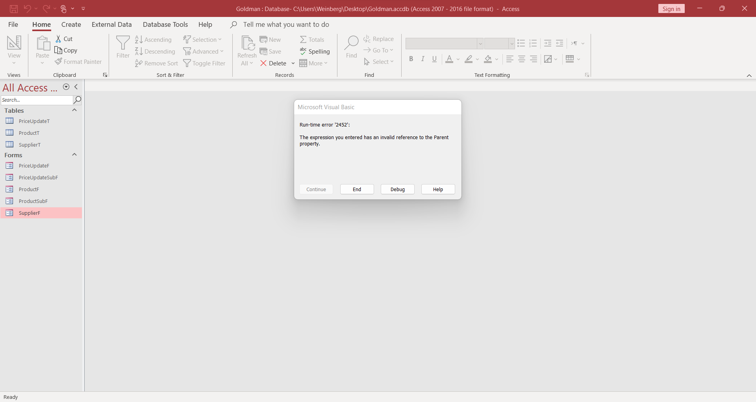The width and height of the screenshot is (756, 402).
Task: Open the Delete dropdown arrow
Action: point(293,63)
